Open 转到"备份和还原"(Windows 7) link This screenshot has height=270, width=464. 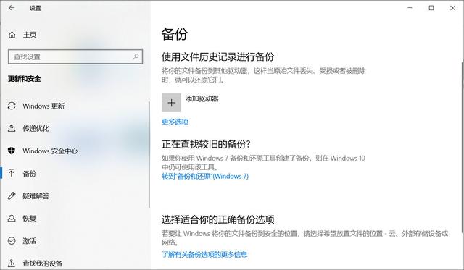click(x=205, y=177)
